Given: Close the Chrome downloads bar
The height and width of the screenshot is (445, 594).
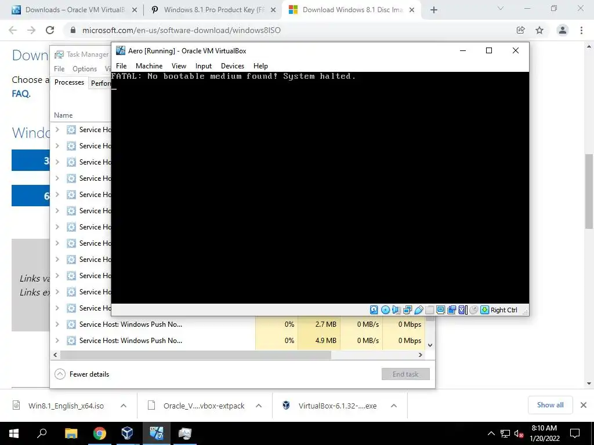Looking at the screenshot, I should (584, 405).
